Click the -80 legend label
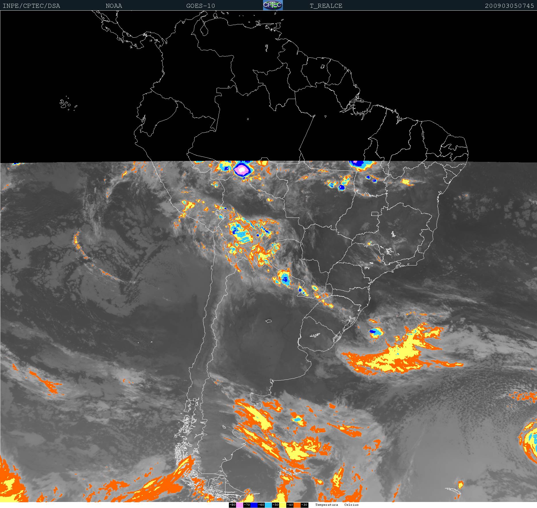Viewport: 537px width, 508px height. (232, 505)
